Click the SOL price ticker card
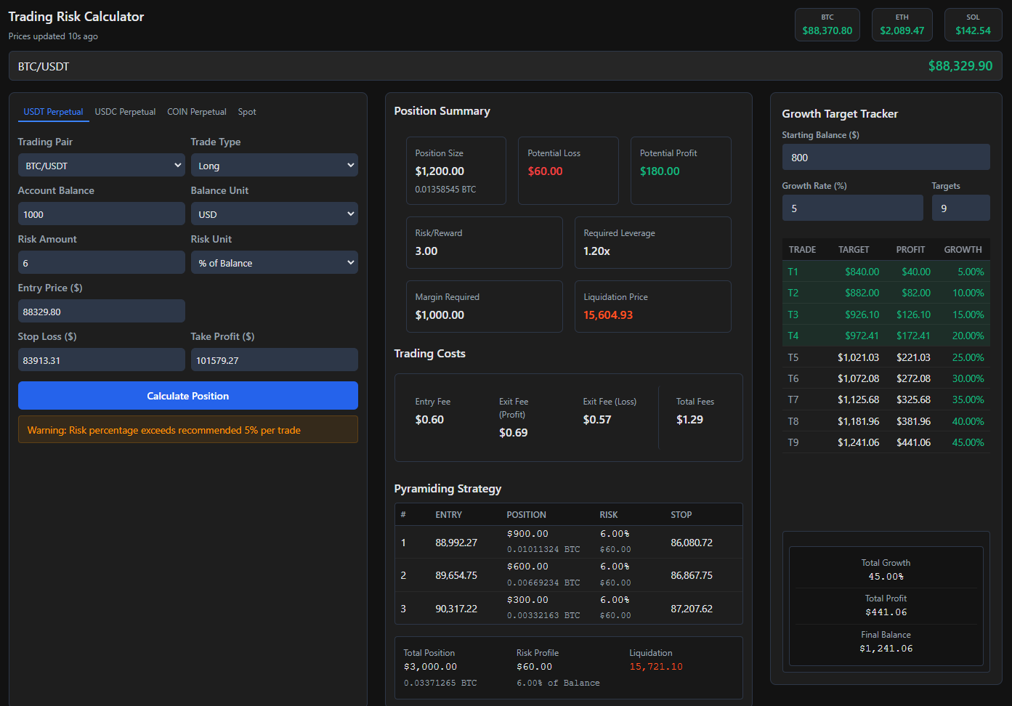The height and width of the screenshot is (706, 1012). point(973,25)
